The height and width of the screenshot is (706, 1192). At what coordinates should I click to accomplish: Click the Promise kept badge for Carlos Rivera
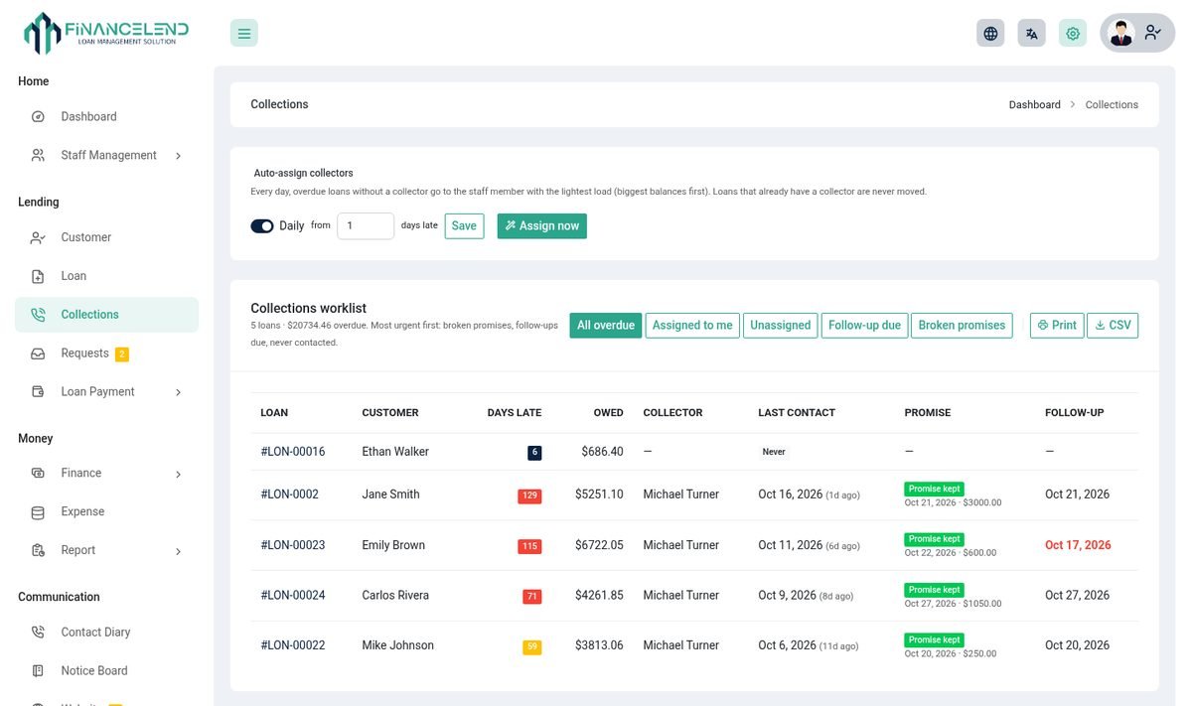tap(934, 590)
